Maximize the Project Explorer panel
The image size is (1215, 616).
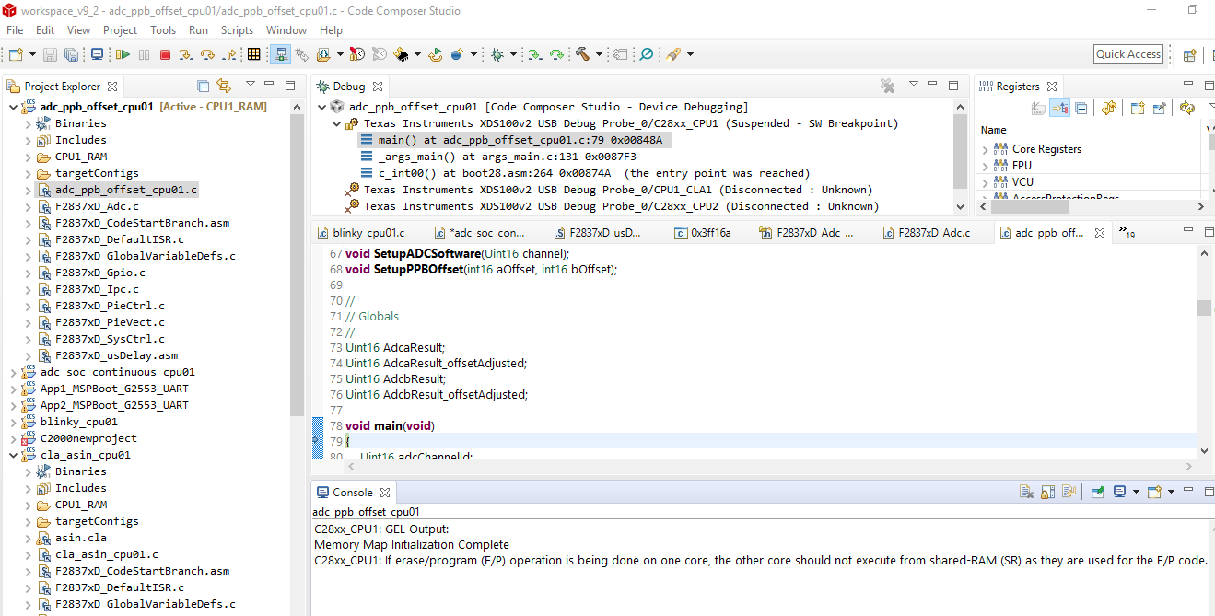coord(290,86)
